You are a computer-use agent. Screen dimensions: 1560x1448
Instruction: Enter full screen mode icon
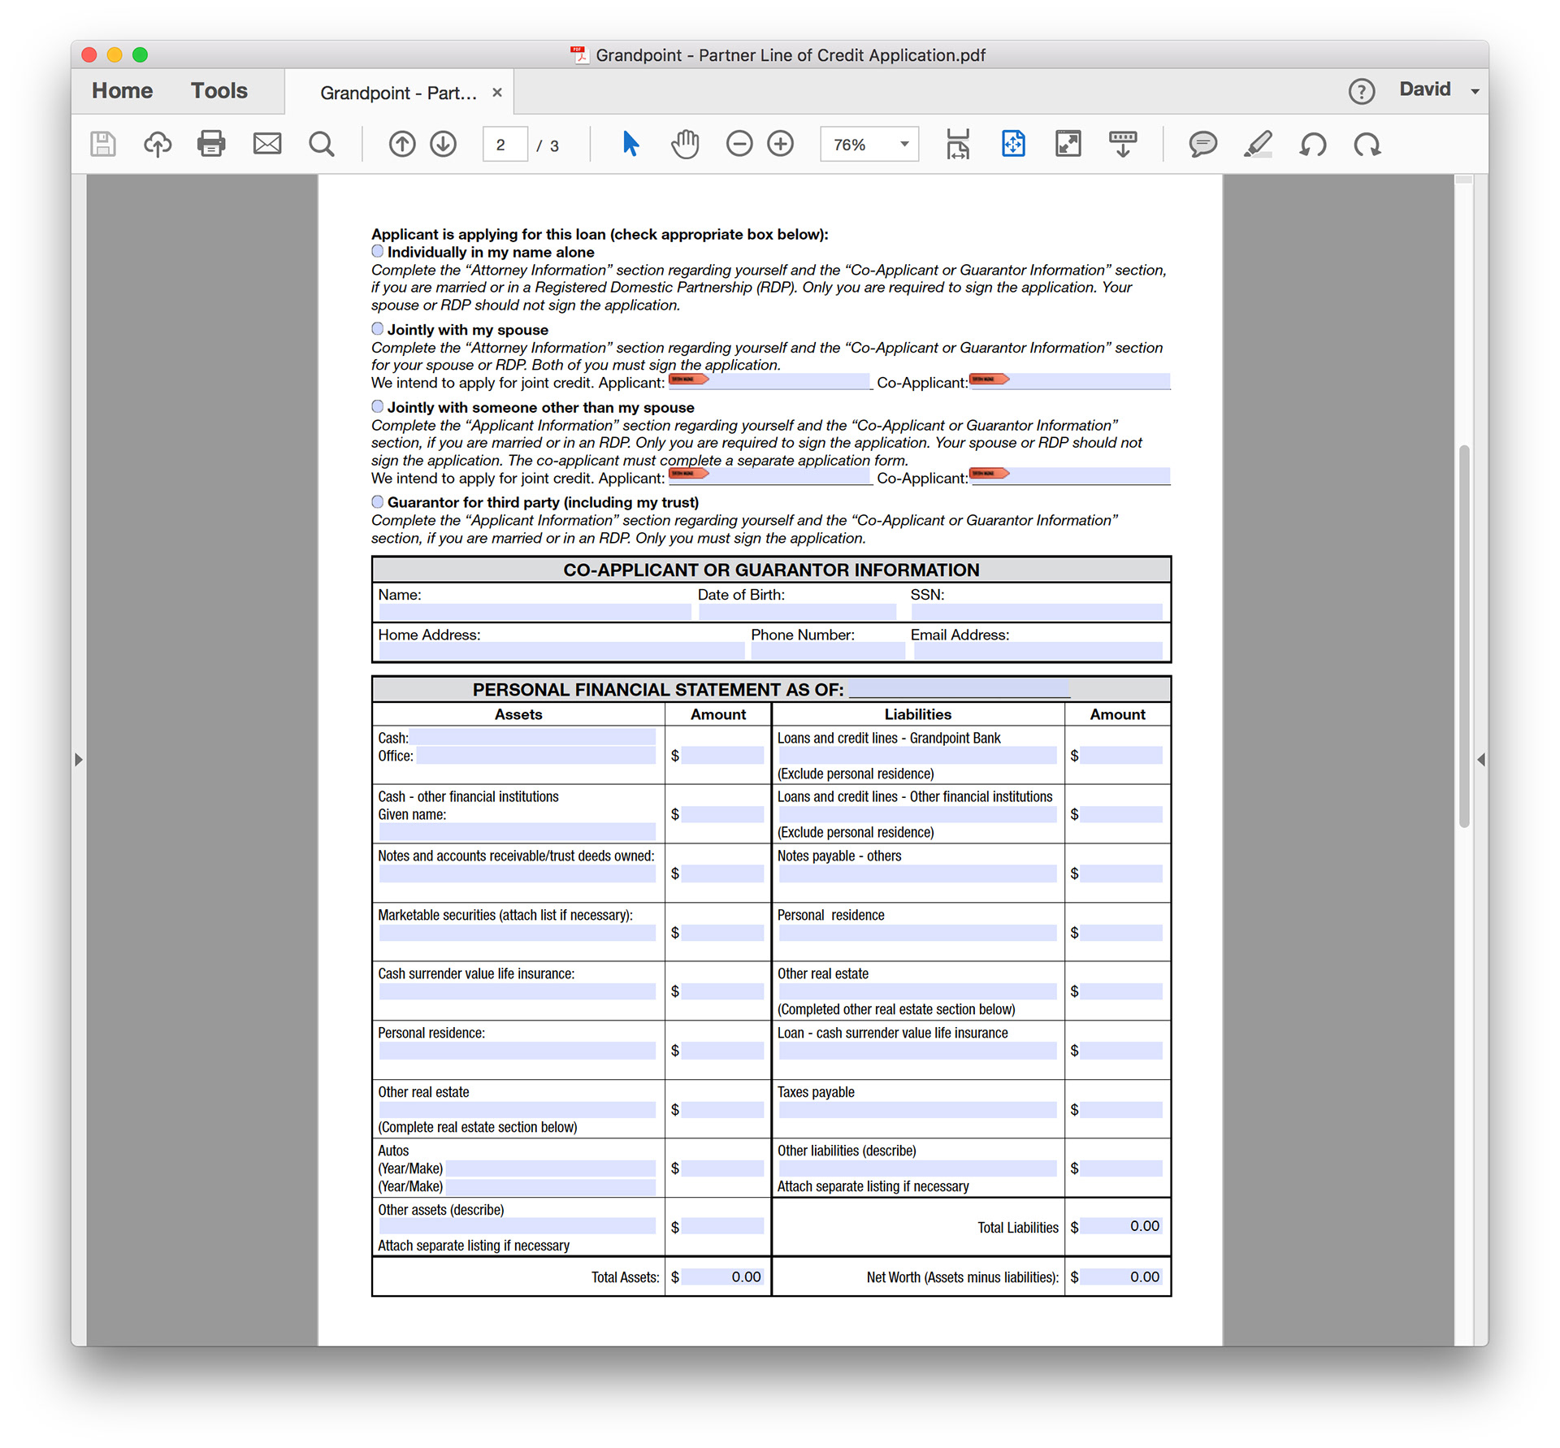pos(1068,144)
